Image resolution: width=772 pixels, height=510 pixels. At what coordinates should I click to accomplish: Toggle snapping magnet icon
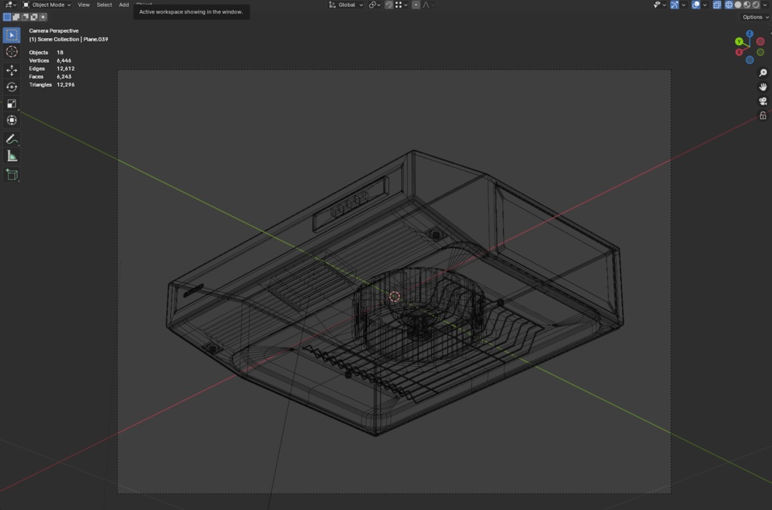click(389, 5)
